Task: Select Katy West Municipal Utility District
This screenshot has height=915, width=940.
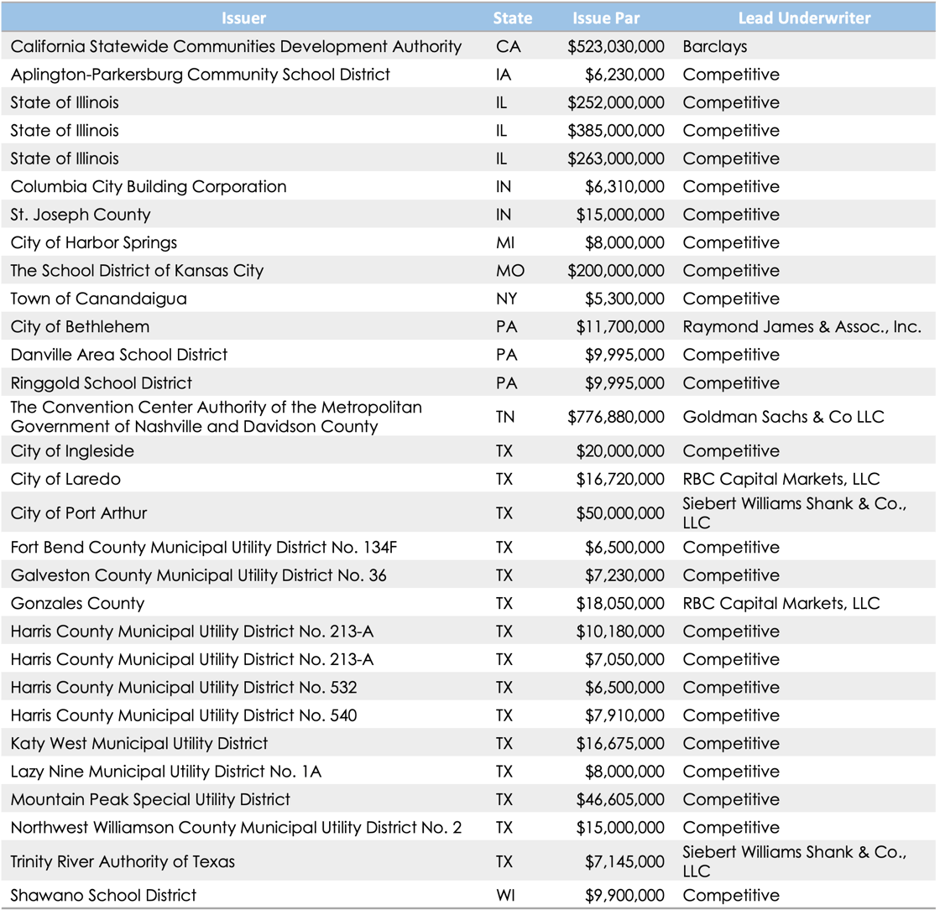Action: [139, 744]
